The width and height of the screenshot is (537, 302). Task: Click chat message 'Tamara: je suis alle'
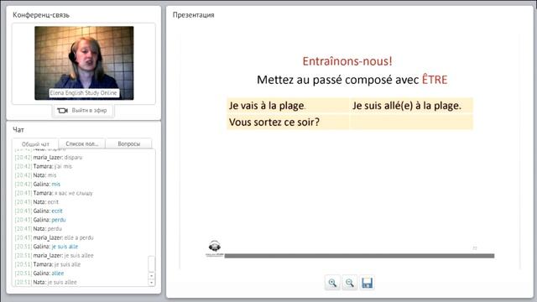48,264
